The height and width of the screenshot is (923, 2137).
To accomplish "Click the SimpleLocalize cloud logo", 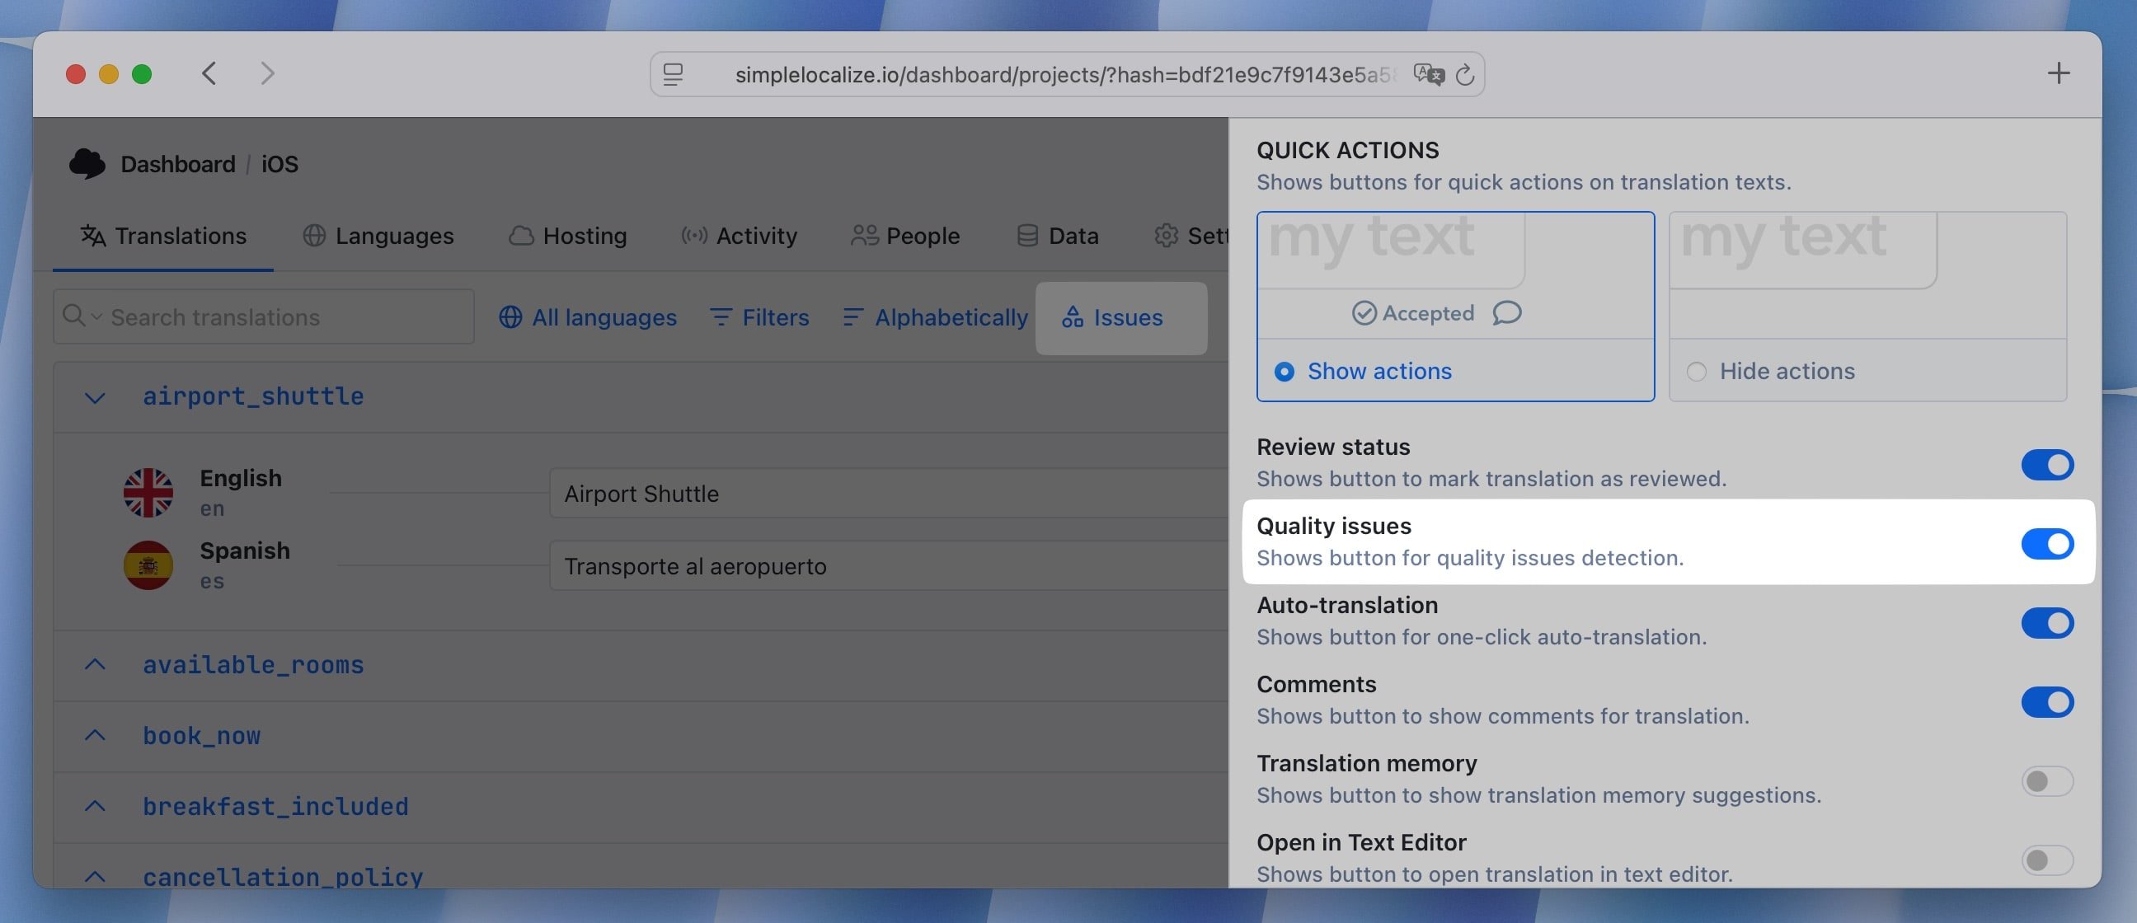I will [x=88, y=163].
